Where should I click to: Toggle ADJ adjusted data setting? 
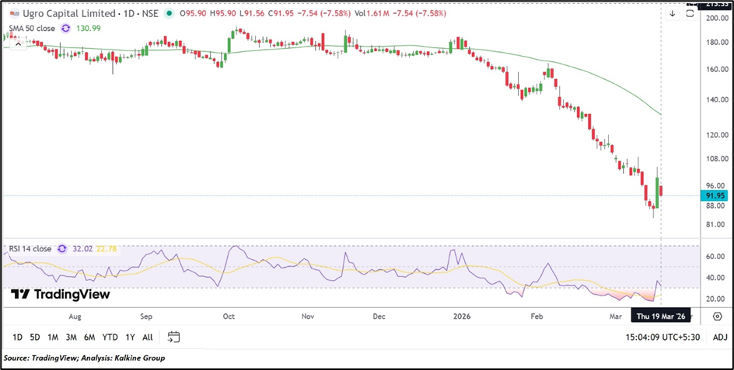(x=720, y=337)
